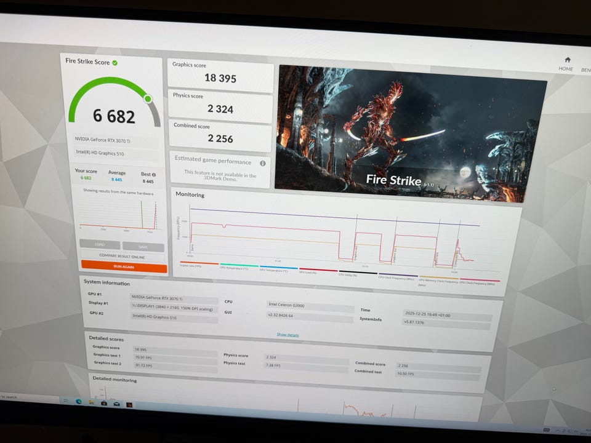Toggle the GPU Memory Clock Frequency legend series

pos(437,280)
